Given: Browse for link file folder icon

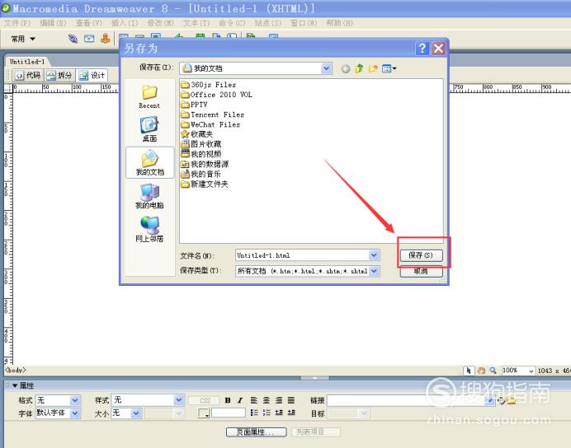Looking at the screenshot, I should tap(511, 400).
